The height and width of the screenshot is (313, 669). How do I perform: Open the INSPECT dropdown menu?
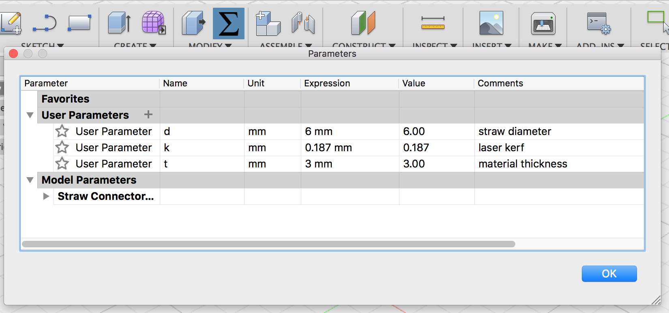(435, 45)
